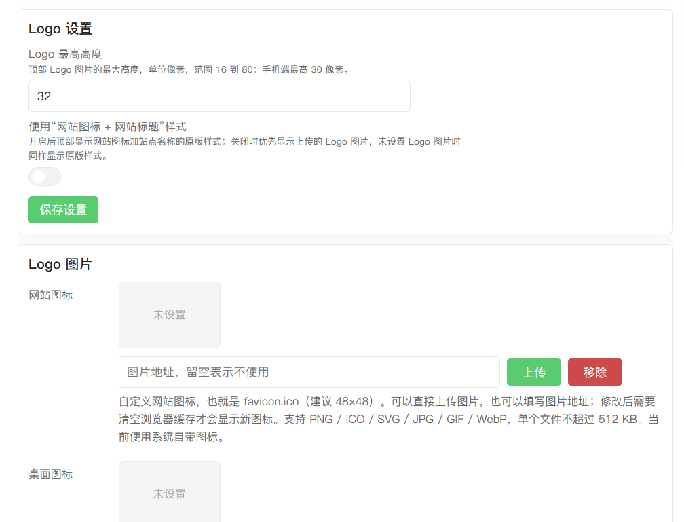The image size is (684, 522).
Task: Click the Logo 设置 section heading
Action: coord(60,29)
